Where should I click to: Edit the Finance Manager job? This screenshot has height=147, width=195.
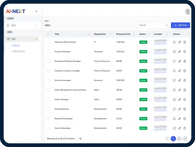click(180, 52)
